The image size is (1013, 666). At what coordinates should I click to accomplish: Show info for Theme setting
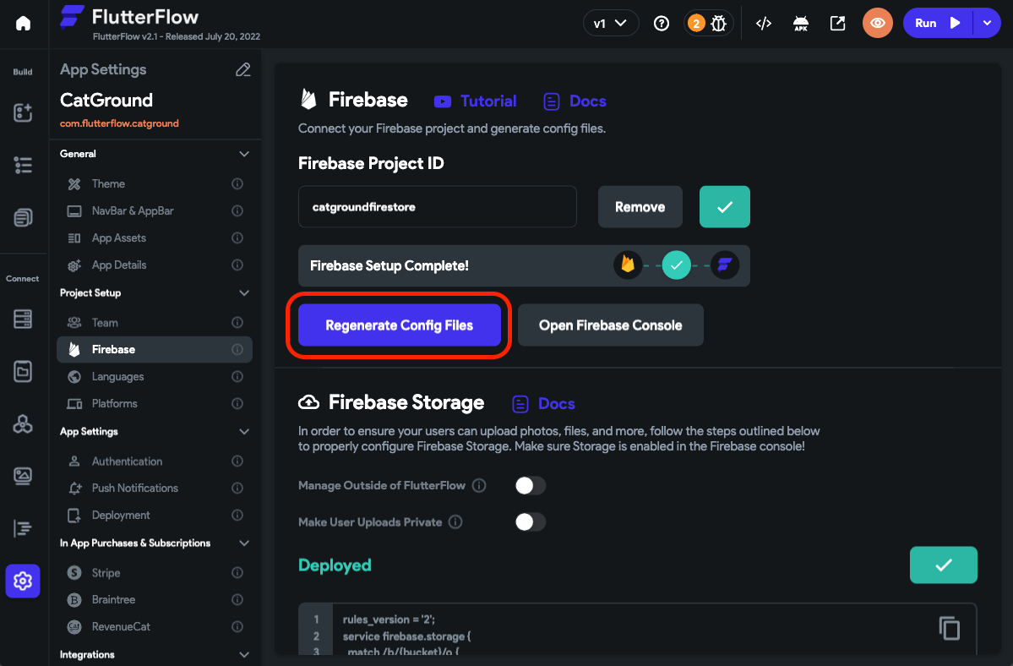[237, 184]
